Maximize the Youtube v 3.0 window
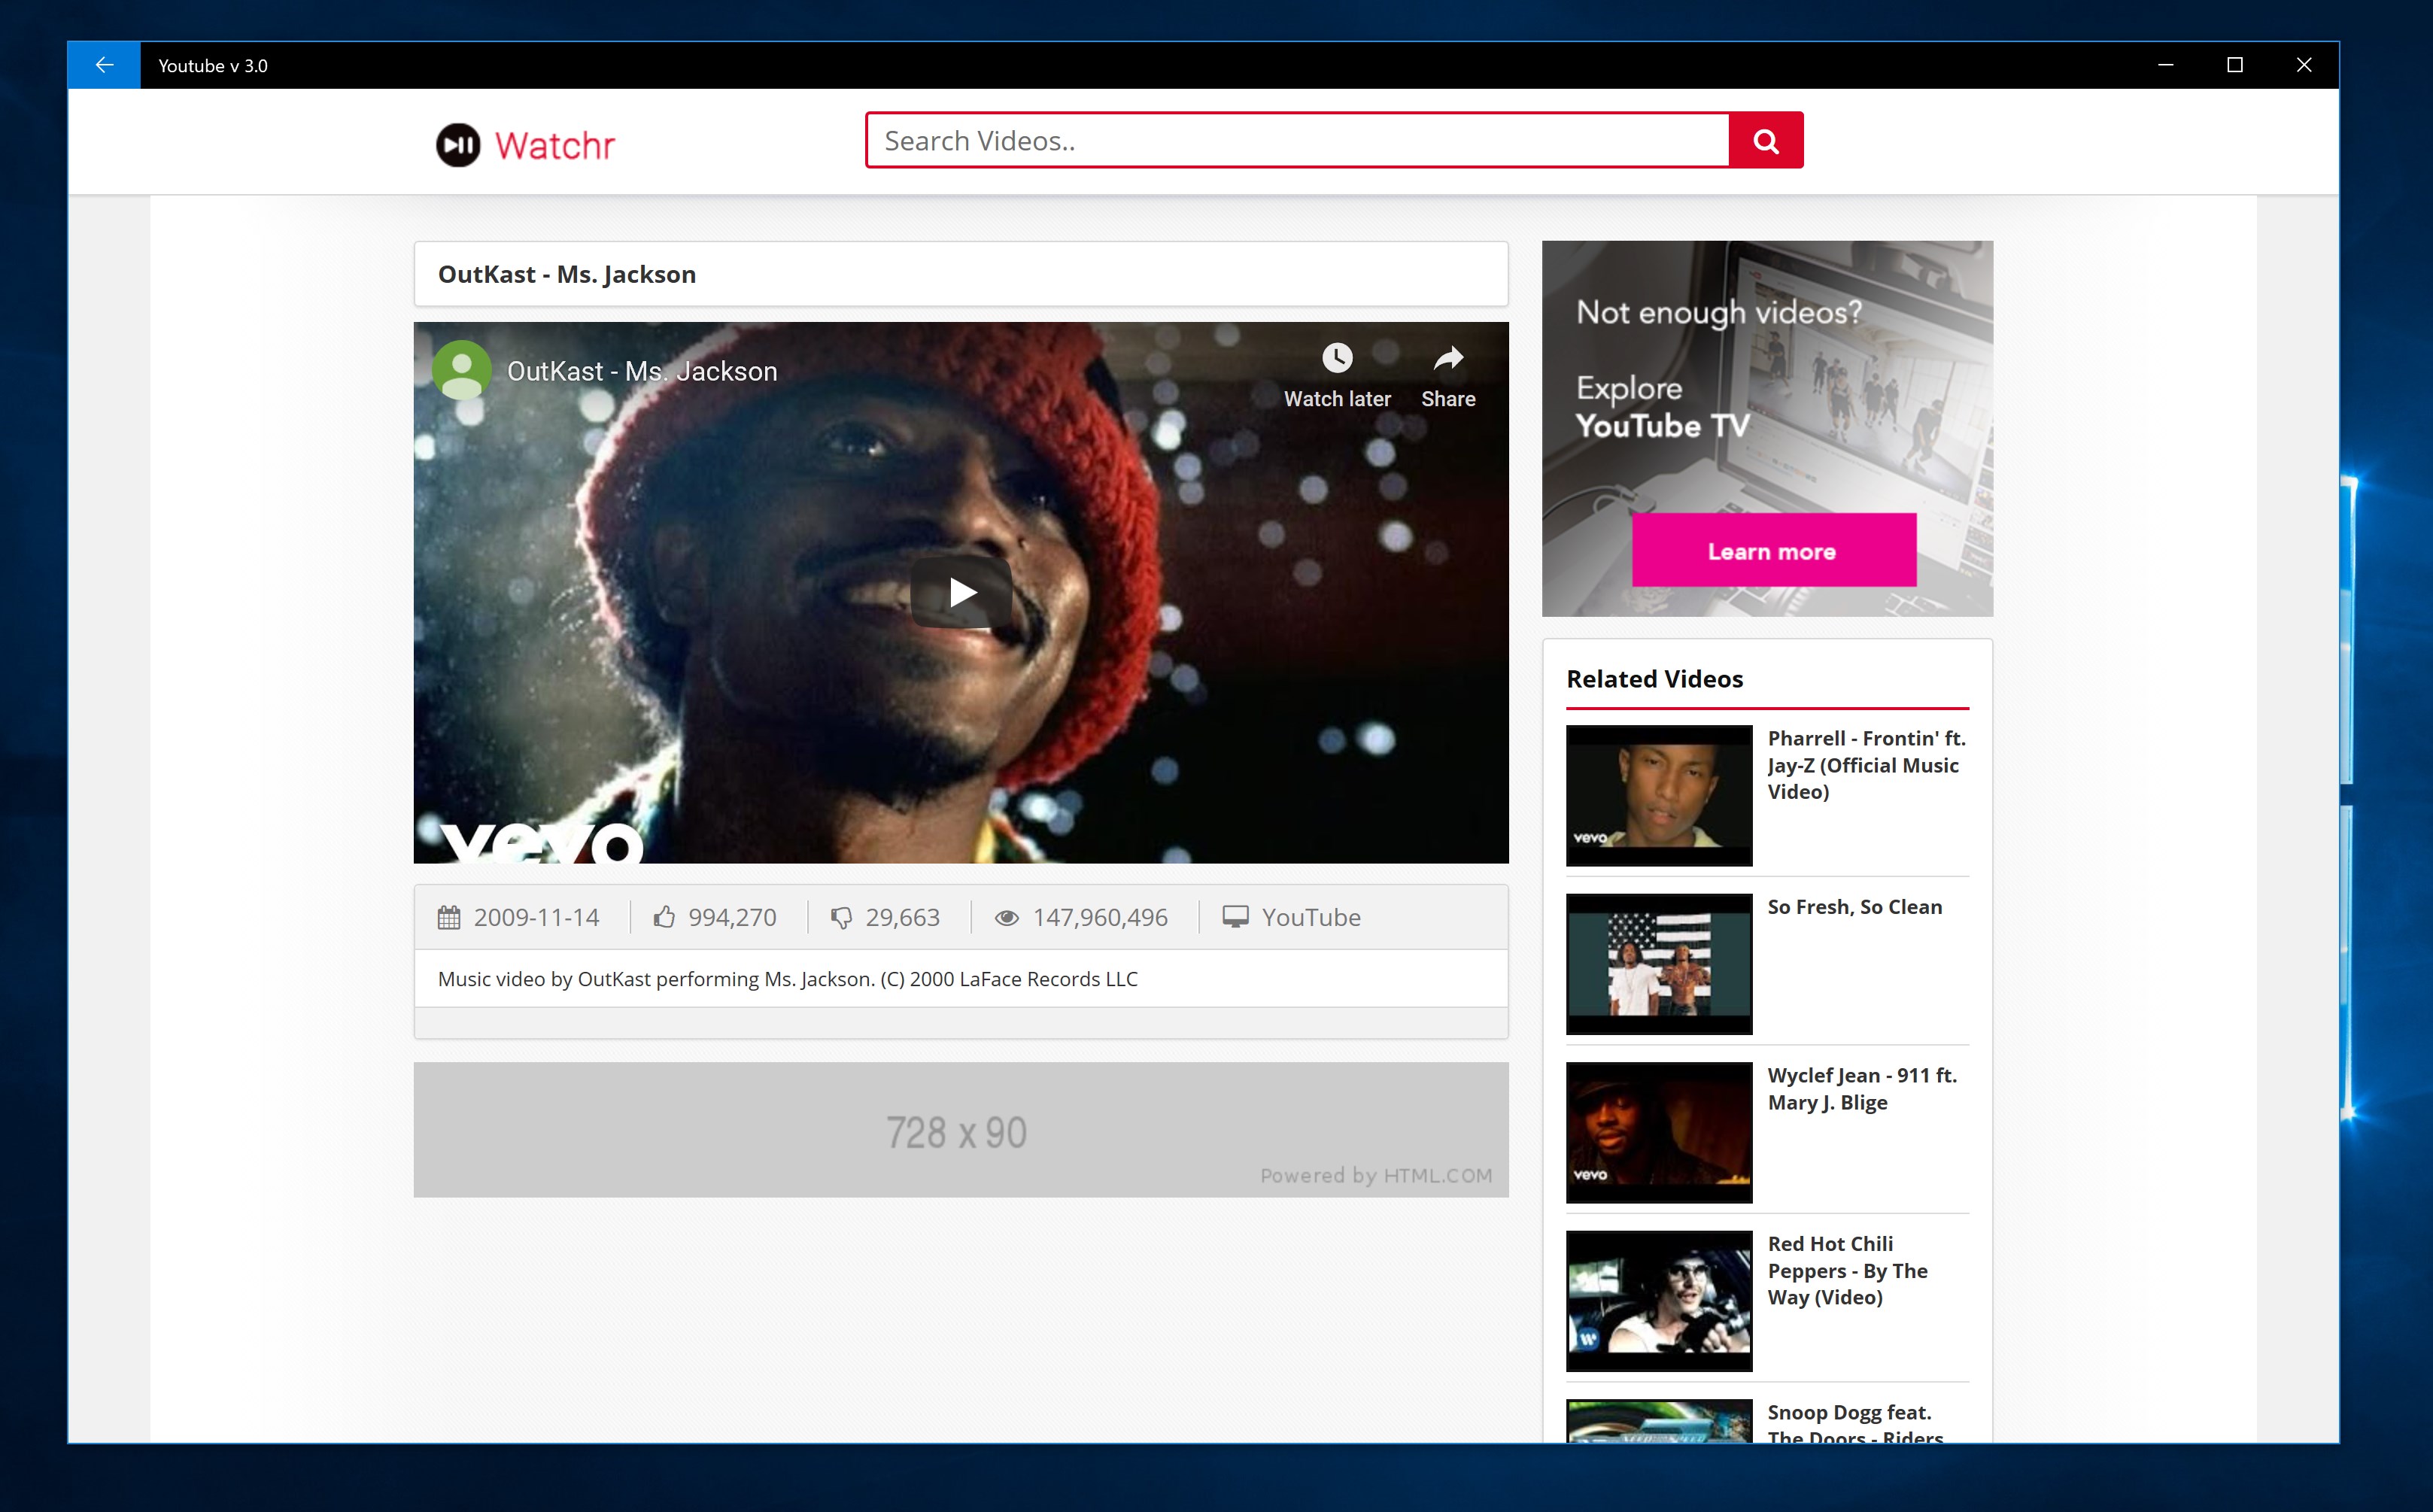This screenshot has height=1512, width=2433. coord(2234,65)
